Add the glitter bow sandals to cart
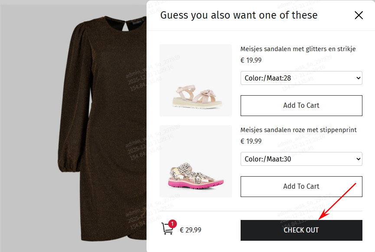Screen dimensions: 375x252 pyautogui.click(x=301, y=106)
